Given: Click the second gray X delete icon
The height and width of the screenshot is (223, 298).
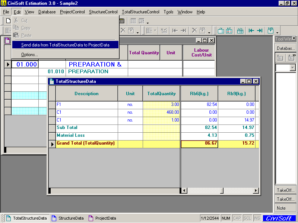Looking at the screenshot, I should [x=194, y=30].
